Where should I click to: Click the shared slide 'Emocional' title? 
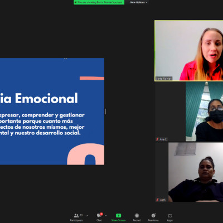point(46,98)
